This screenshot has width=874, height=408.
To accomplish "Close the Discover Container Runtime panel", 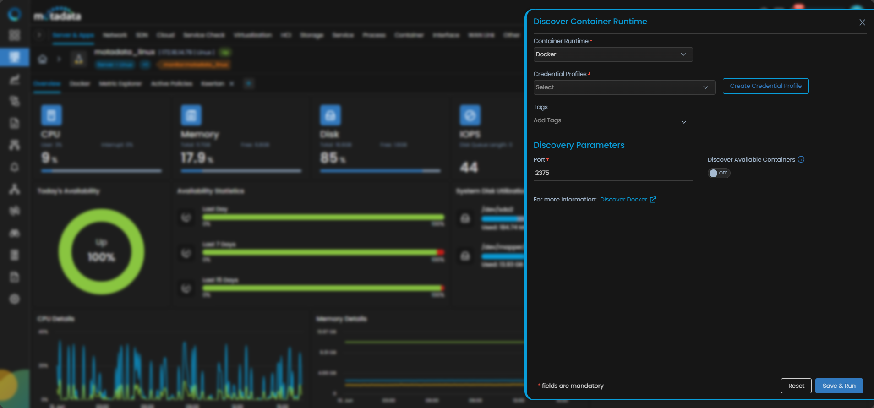I will pos(862,22).
